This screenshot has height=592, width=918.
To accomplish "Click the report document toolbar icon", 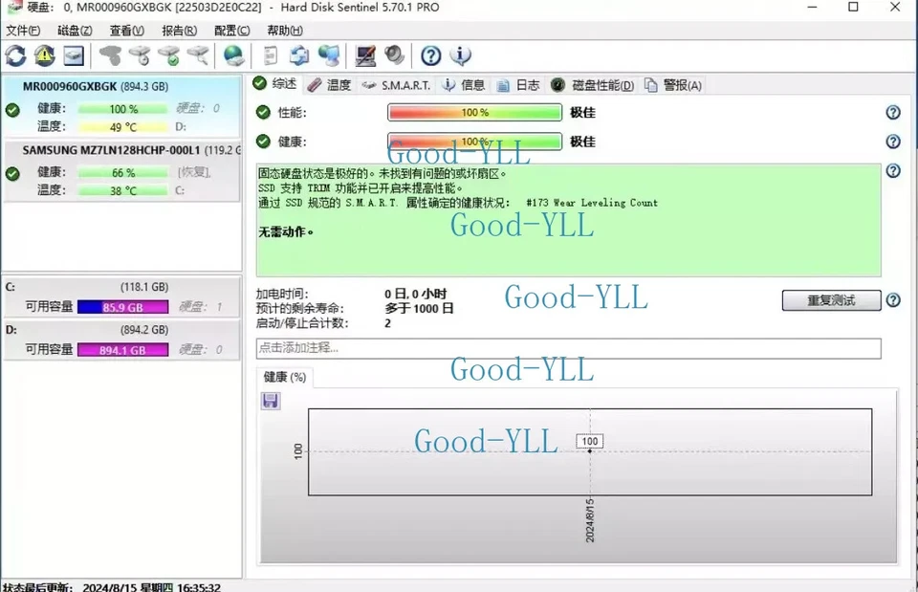I will click(271, 55).
